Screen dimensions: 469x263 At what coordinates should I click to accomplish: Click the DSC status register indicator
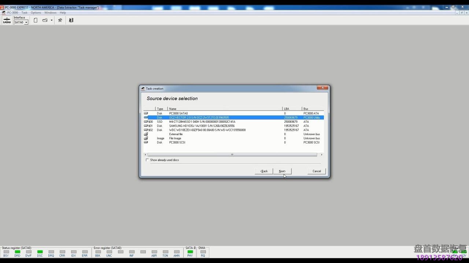click(40, 252)
